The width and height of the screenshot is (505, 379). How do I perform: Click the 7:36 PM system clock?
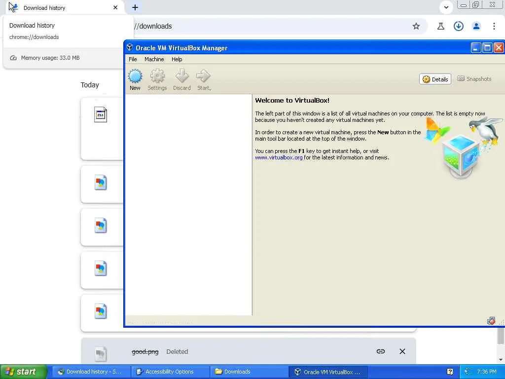click(487, 372)
